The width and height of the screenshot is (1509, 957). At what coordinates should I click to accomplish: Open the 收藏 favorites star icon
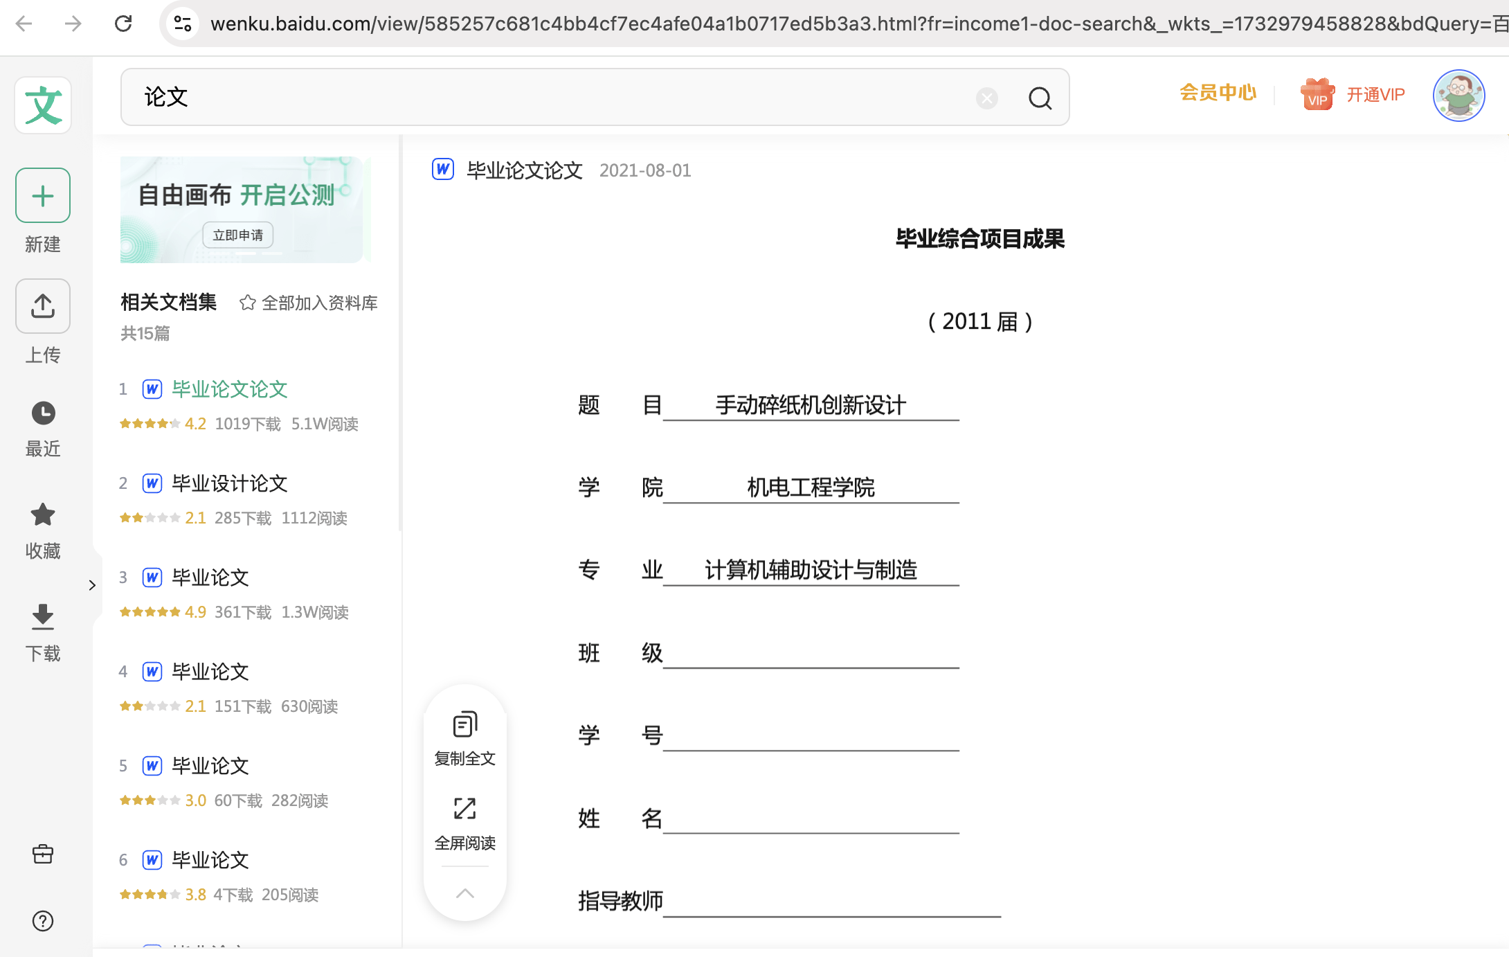coord(42,515)
